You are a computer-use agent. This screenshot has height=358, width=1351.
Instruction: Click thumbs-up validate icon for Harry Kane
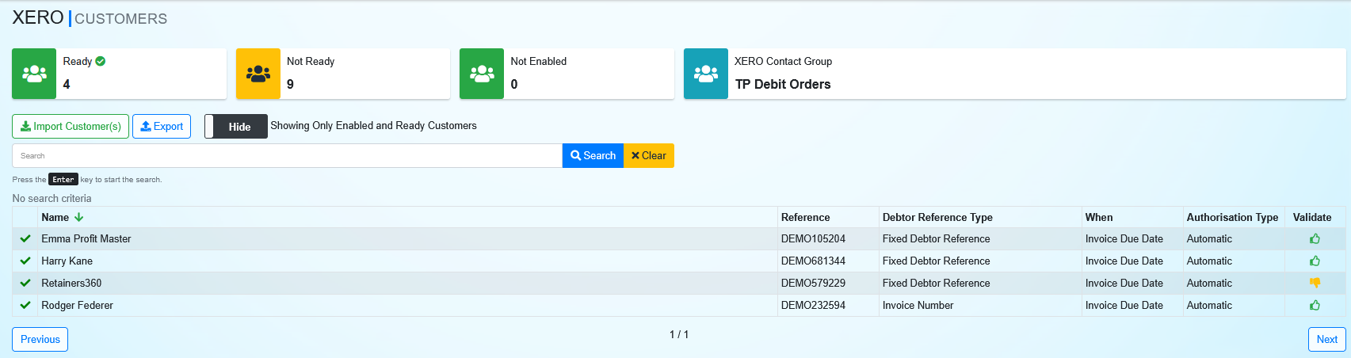pos(1315,261)
